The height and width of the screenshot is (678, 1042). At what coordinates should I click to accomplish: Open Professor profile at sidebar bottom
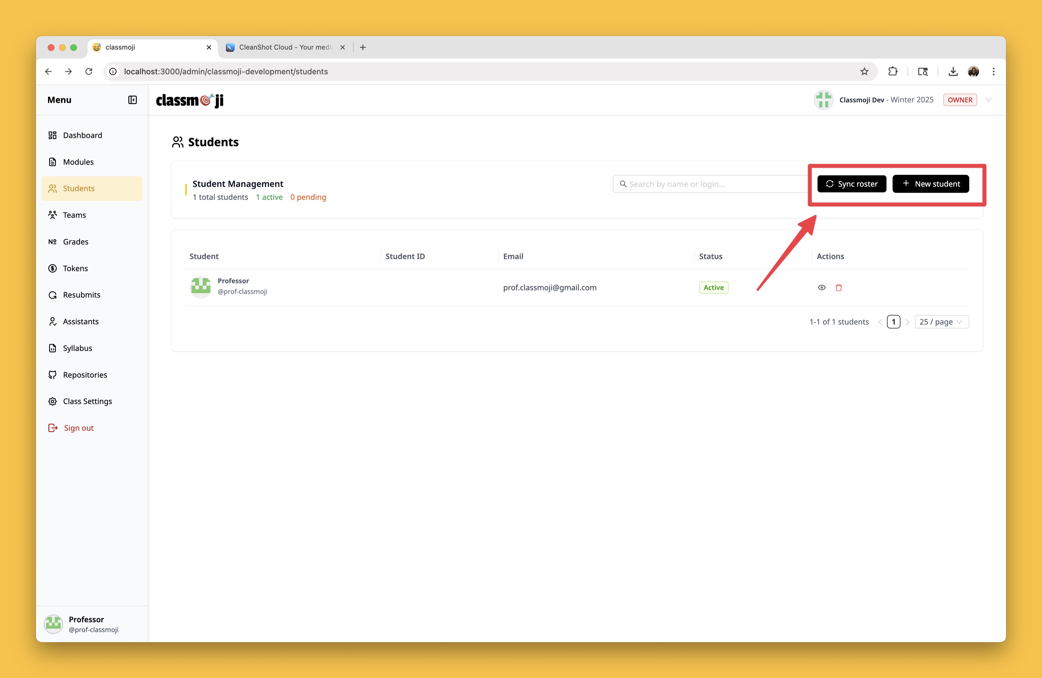[92, 624]
